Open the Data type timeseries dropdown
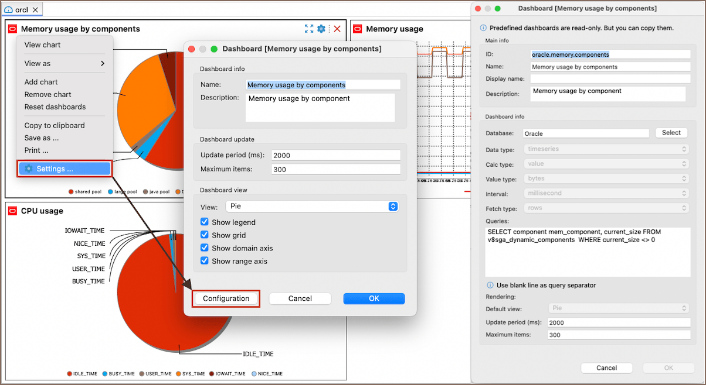This screenshot has height=385, width=706. (x=607, y=149)
